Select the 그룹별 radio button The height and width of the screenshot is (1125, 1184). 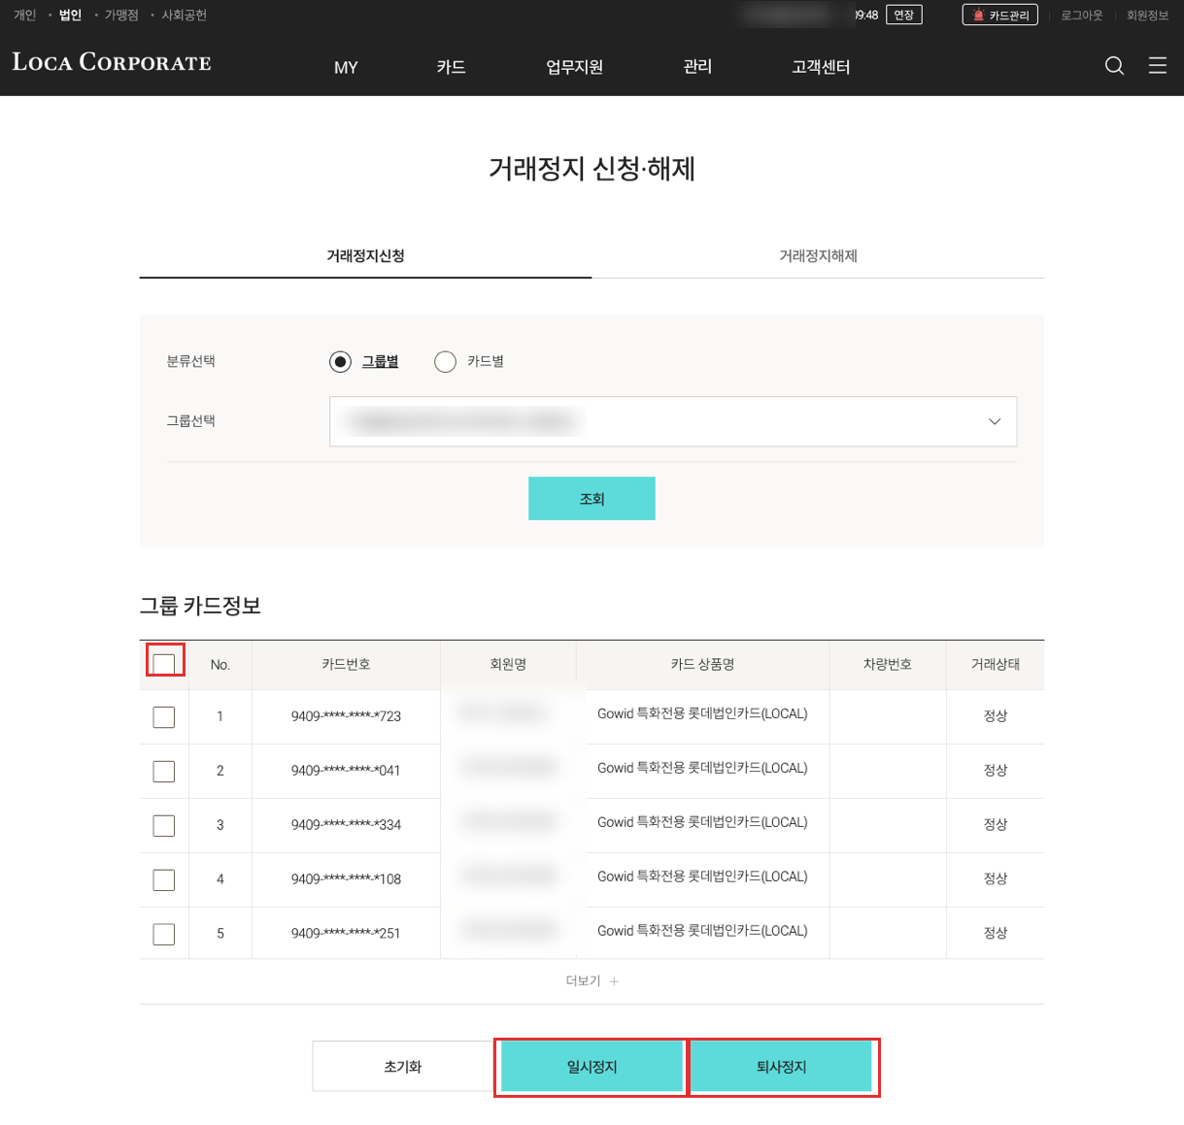coord(340,362)
